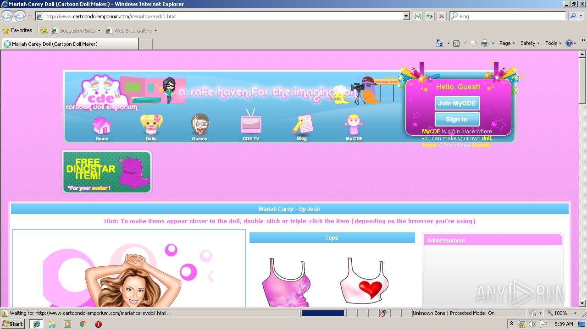The width and height of the screenshot is (587, 330).
Task: Click the browser Forward arrow button
Action: point(20,16)
